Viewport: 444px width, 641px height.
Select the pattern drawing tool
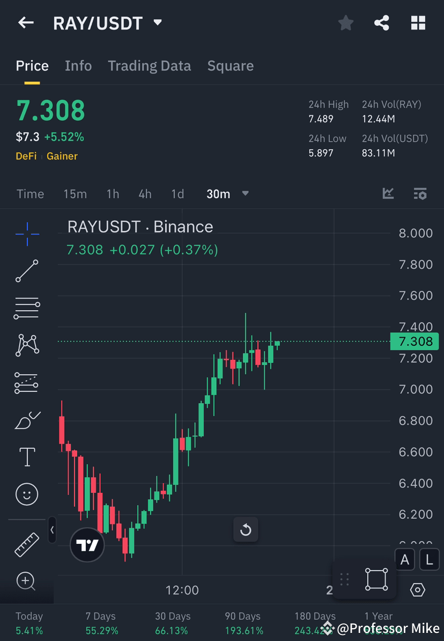[x=27, y=345]
